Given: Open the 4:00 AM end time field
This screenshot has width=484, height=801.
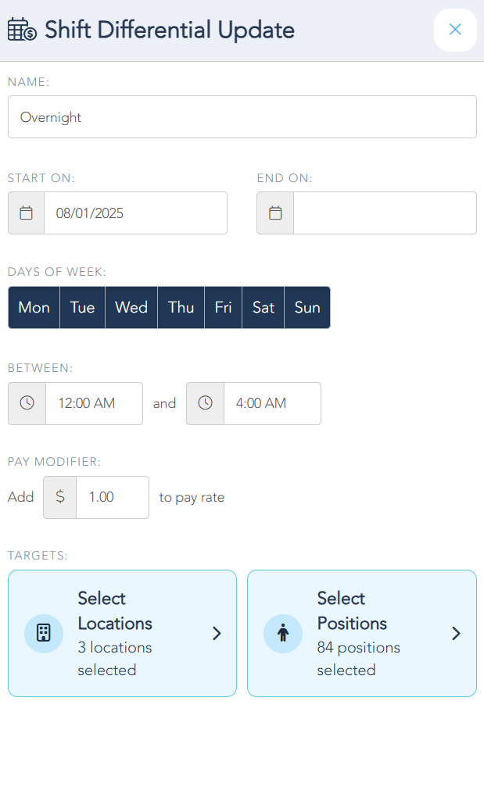Looking at the screenshot, I should (271, 403).
